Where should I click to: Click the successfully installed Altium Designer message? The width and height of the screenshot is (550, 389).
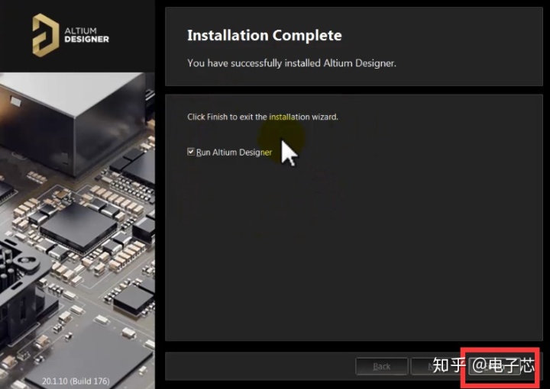292,63
